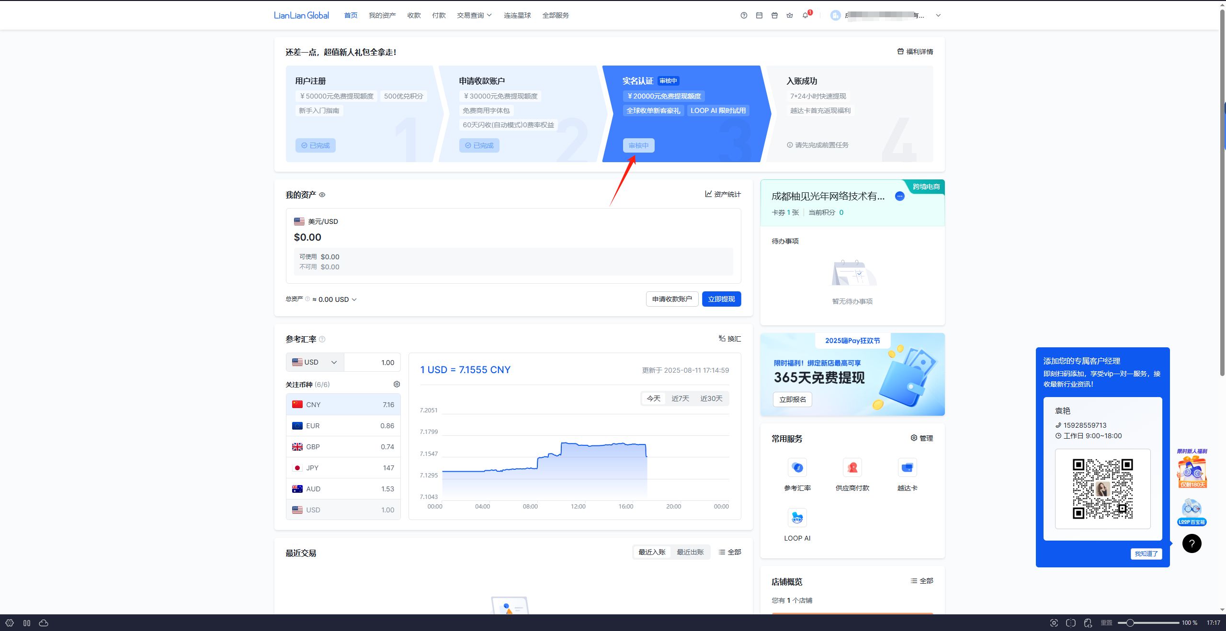Launch the LOOP AI service icon
The height and width of the screenshot is (631, 1226).
(x=797, y=518)
